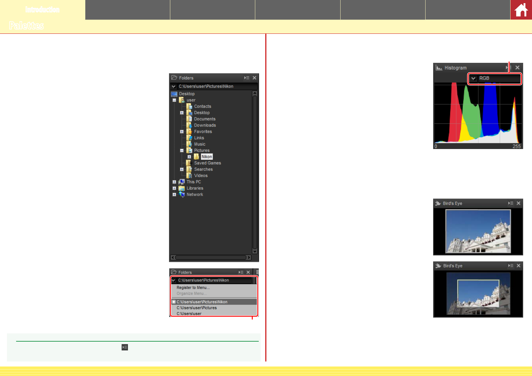Click the path field above Register to Menu

(x=214, y=280)
